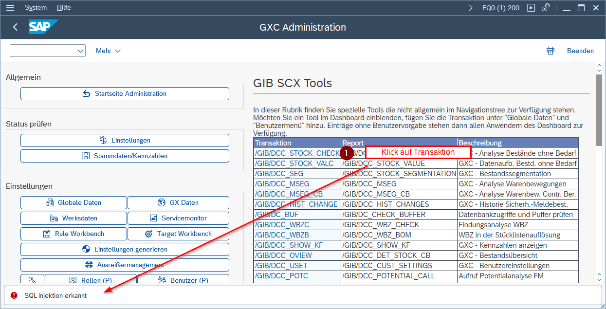
Task: Click the lock icon in title bar
Action: tap(546, 8)
